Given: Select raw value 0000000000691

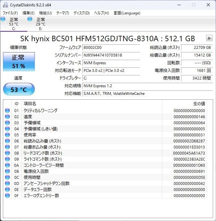Looking at the screenshot, I should 189,171.
